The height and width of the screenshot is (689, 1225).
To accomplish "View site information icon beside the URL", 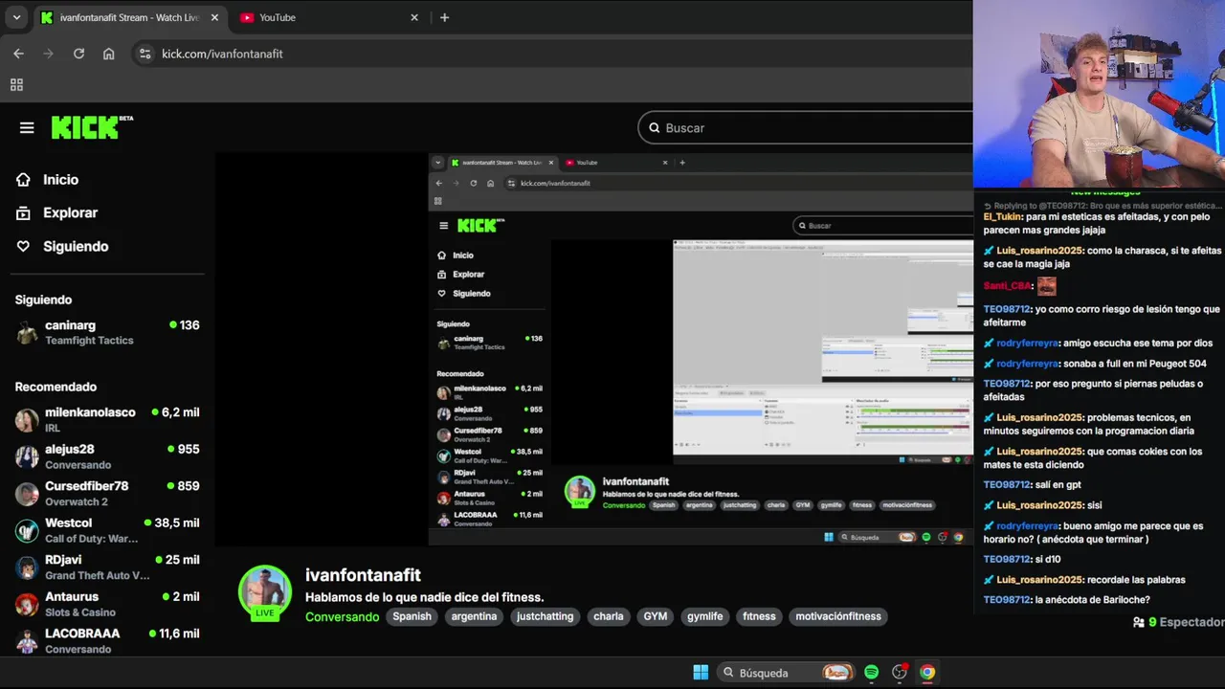I will coord(145,54).
